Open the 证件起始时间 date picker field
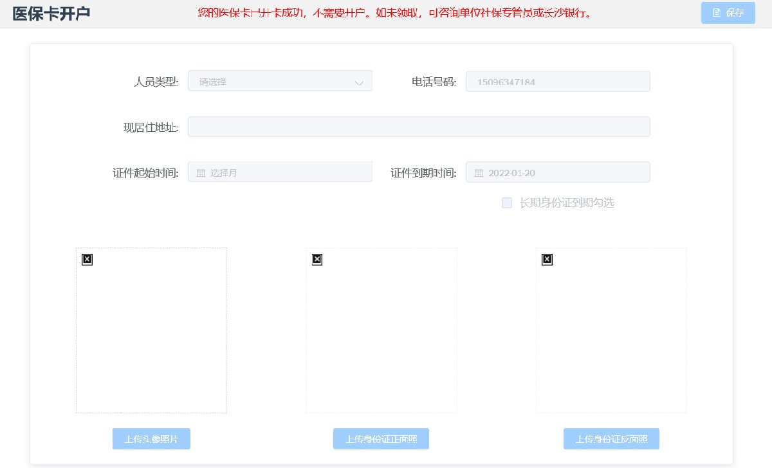Image resolution: width=772 pixels, height=468 pixels. [280, 172]
